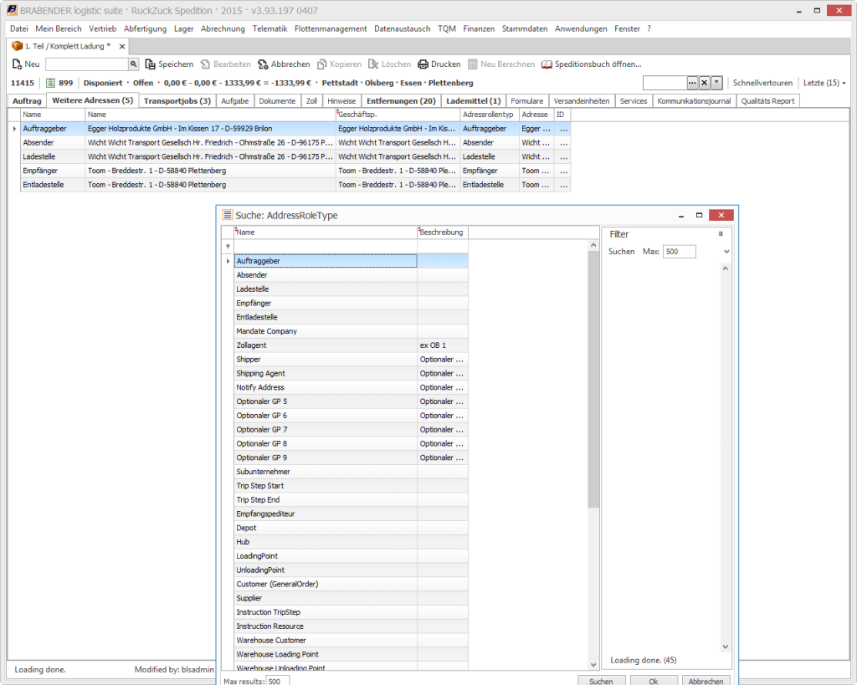Switch to the Entfernungen (20) tab
857x685 pixels.
pos(401,101)
